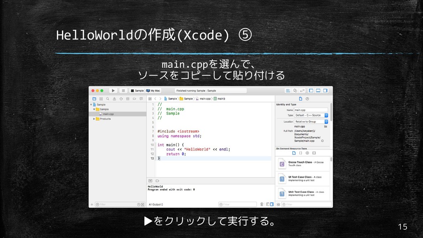The height and width of the screenshot is (238, 423).
Task: Click the library Filter field
Action: (x=307, y=205)
